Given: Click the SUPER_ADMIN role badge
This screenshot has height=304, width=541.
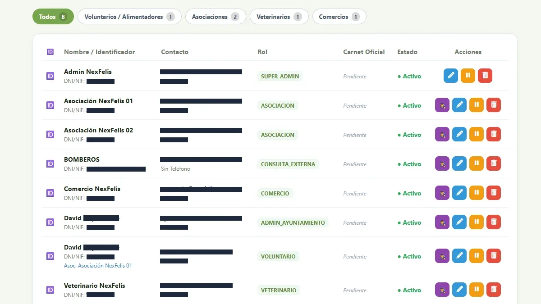Looking at the screenshot, I should (280, 76).
